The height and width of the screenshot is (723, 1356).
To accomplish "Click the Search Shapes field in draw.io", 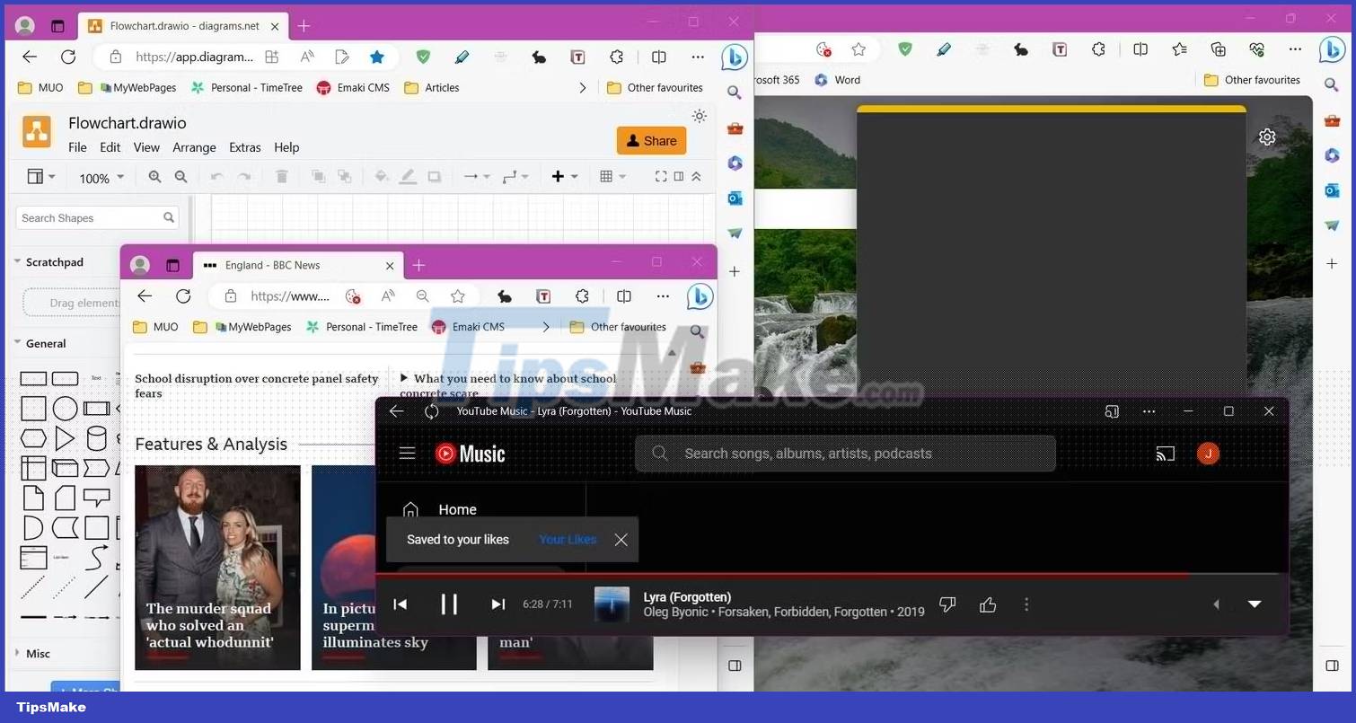I will pyautogui.click(x=97, y=217).
